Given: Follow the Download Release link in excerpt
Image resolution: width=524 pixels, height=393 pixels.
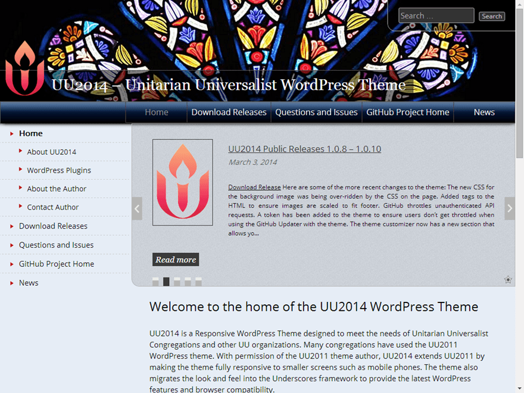Looking at the screenshot, I should pyautogui.click(x=254, y=187).
